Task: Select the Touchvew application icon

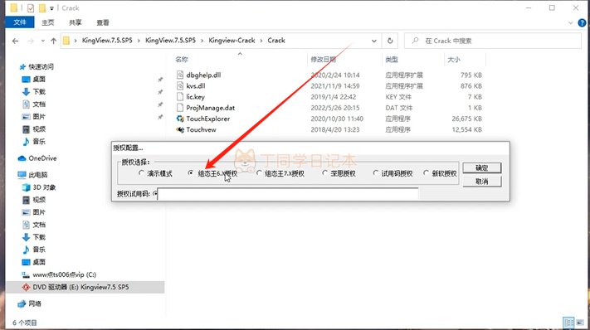Action: click(x=180, y=129)
